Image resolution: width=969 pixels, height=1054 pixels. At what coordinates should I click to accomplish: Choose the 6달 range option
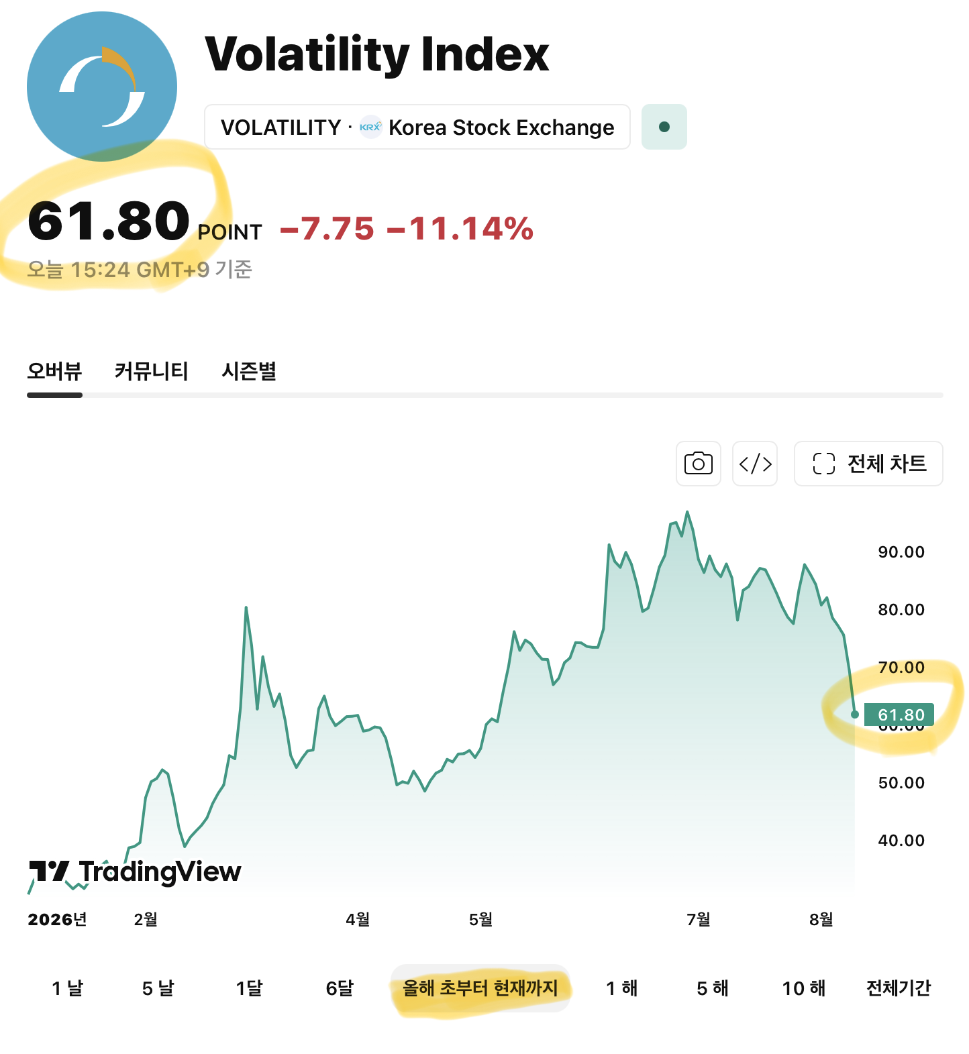pos(340,988)
